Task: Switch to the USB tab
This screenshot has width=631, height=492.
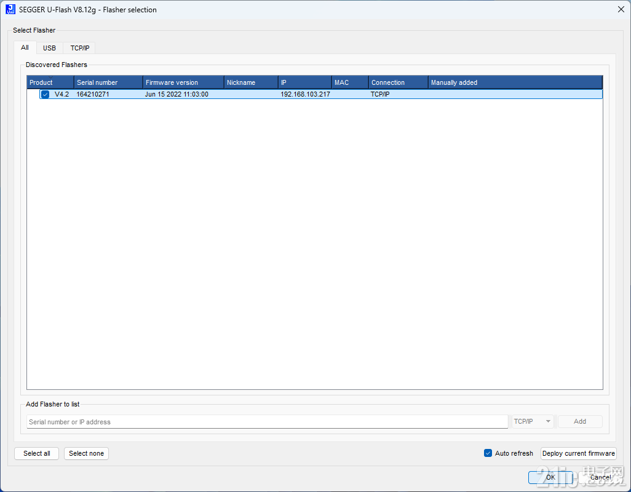Action: pos(49,48)
